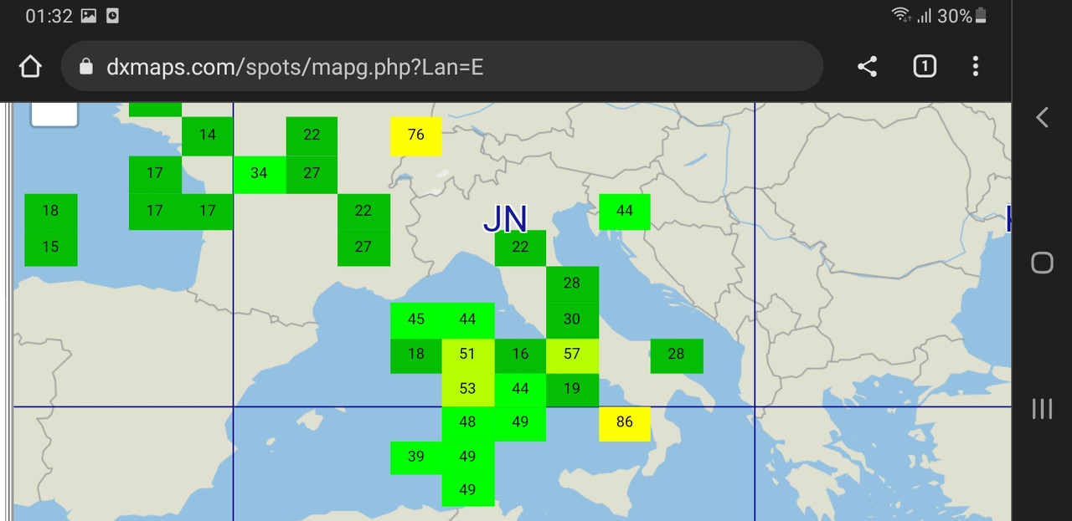Select the 57 yellow-green grid square
The image size is (1072, 521).
click(x=572, y=355)
